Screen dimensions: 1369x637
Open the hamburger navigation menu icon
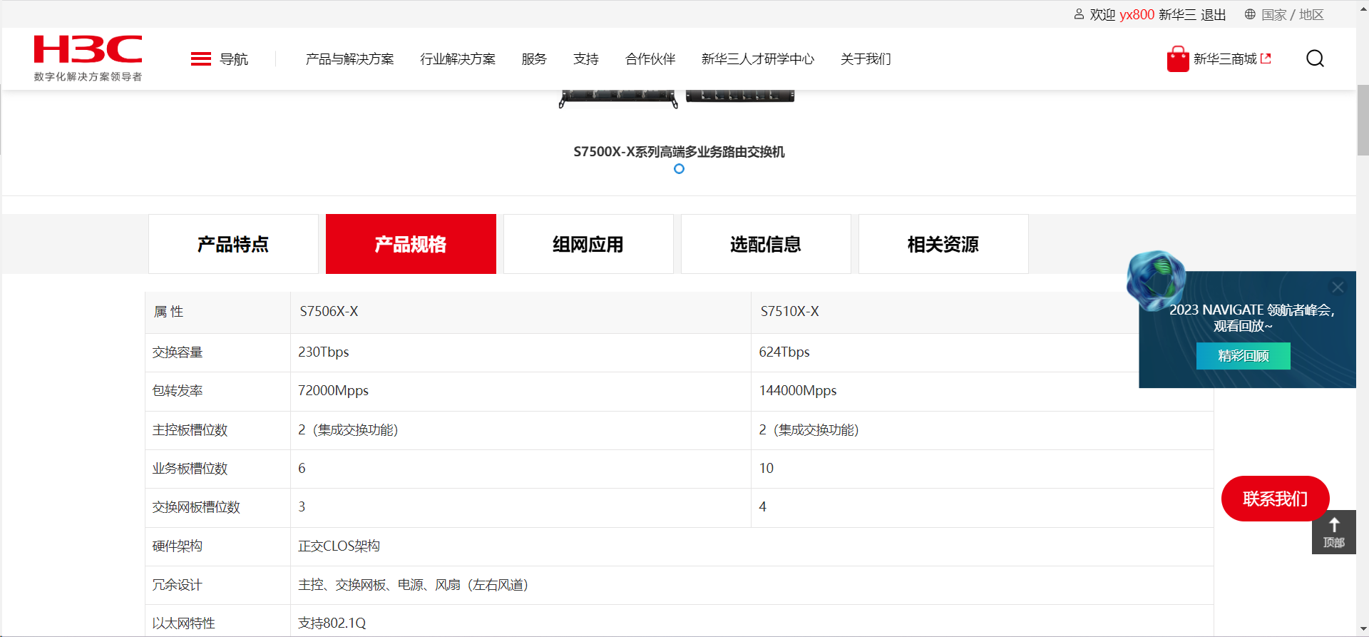pos(201,59)
